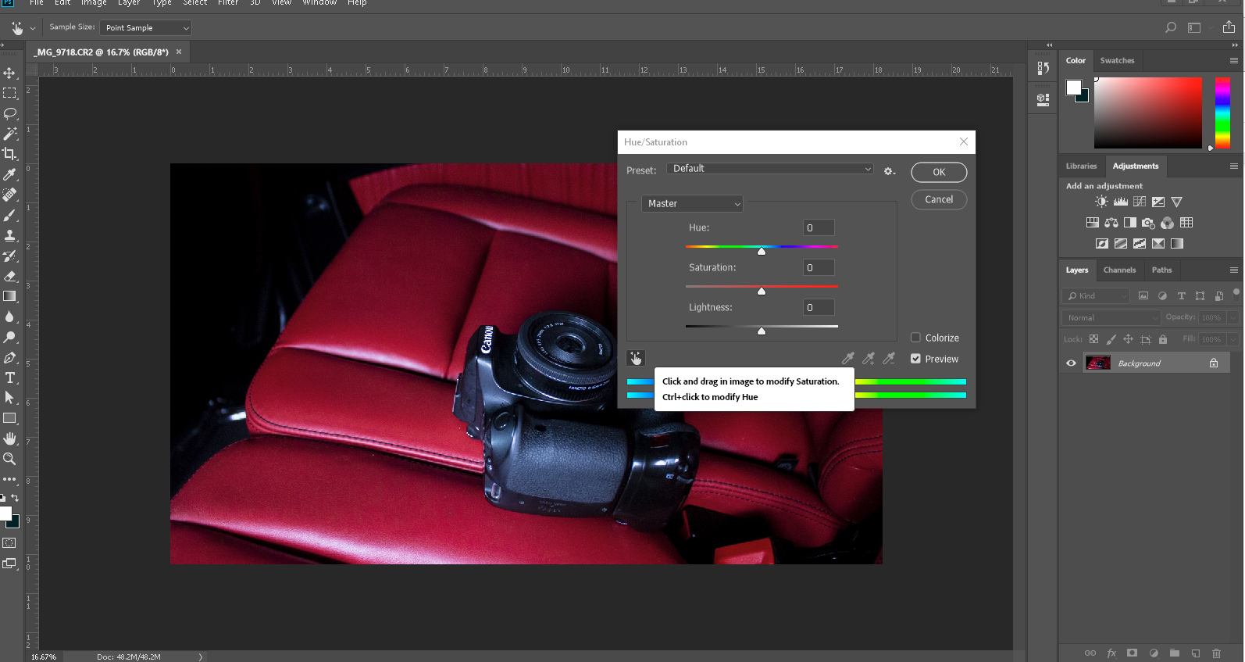
Task: Open the Preset dropdown showing Default
Action: [770, 169]
